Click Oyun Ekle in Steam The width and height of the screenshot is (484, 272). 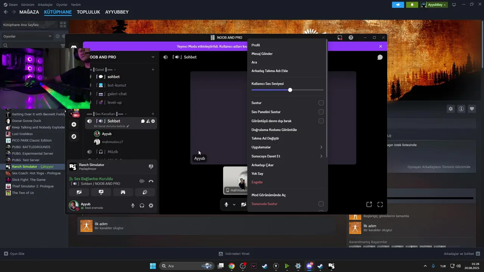pos(14,254)
